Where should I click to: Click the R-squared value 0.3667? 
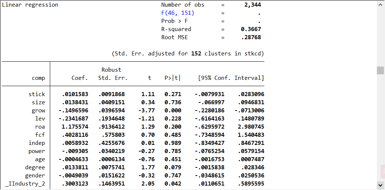pos(251,29)
